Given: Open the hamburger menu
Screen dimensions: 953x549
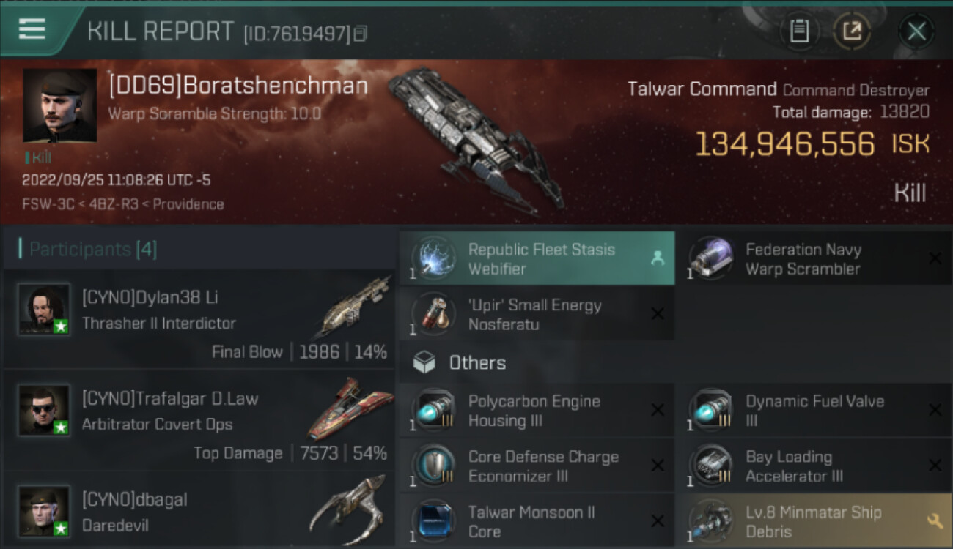Looking at the screenshot, I should pyautogui.click(x=32, y=29).
